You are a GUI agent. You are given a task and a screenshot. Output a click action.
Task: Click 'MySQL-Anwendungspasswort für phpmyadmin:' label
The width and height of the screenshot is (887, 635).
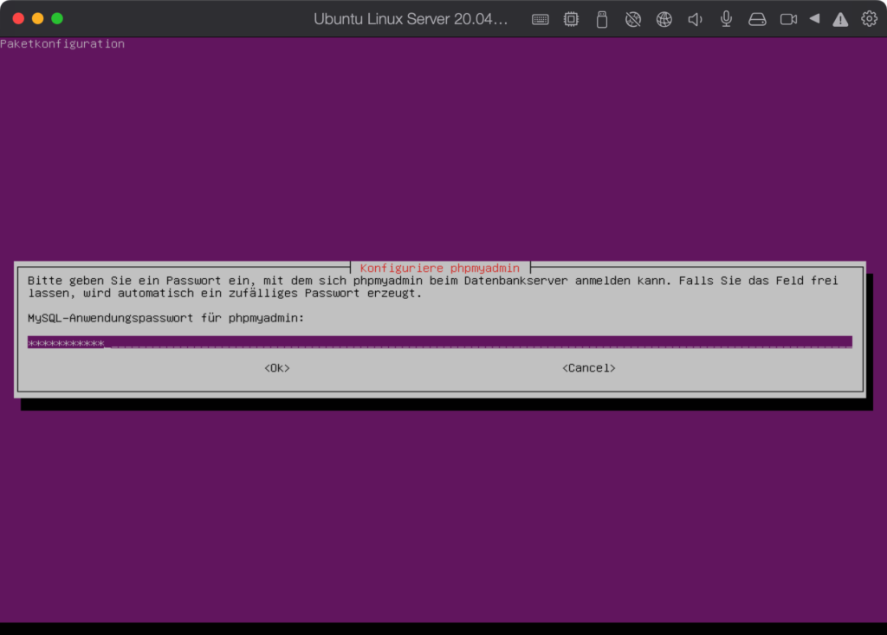point(165,318)
